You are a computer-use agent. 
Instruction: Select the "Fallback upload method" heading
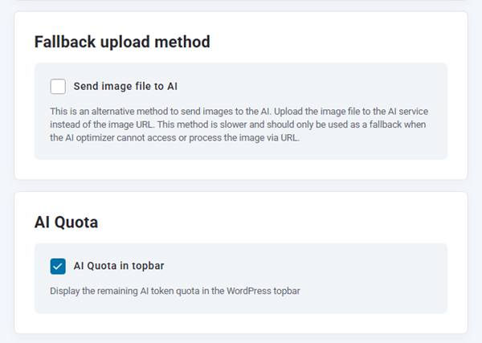121,42
